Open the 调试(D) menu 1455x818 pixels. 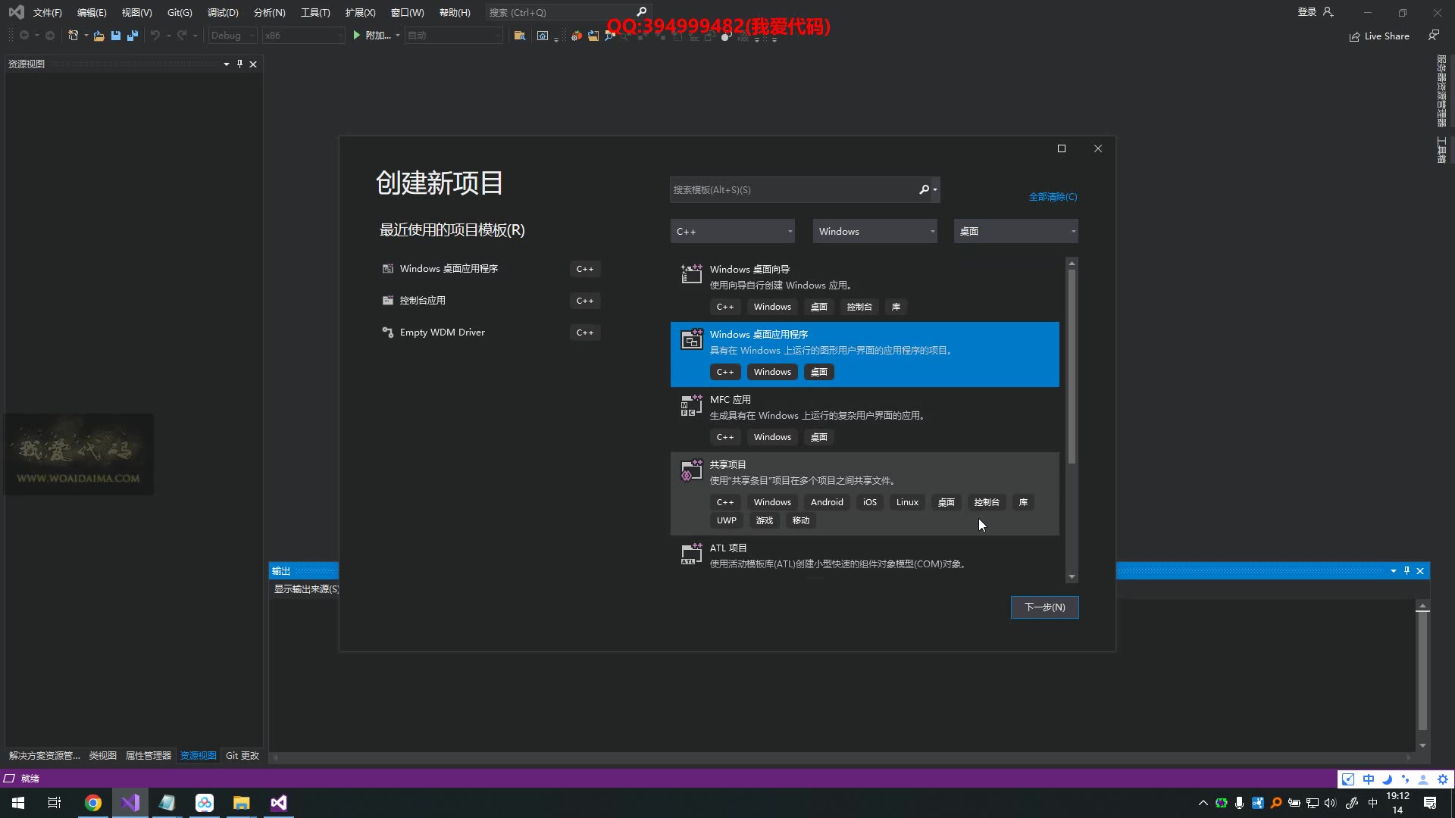point(222,13)
